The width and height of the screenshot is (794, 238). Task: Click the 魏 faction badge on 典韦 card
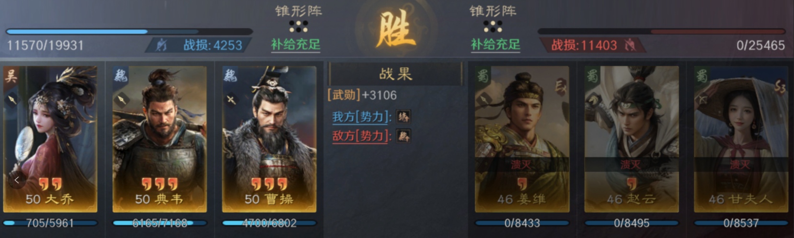120,76
